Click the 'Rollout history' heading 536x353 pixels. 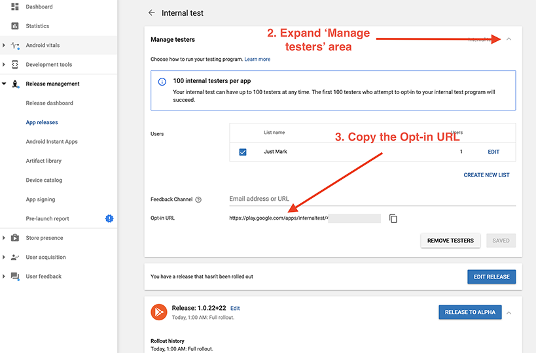(x=168, y=341)
